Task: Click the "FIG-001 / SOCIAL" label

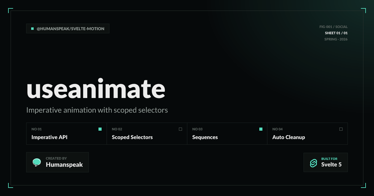Action: (x=333, y=27)
